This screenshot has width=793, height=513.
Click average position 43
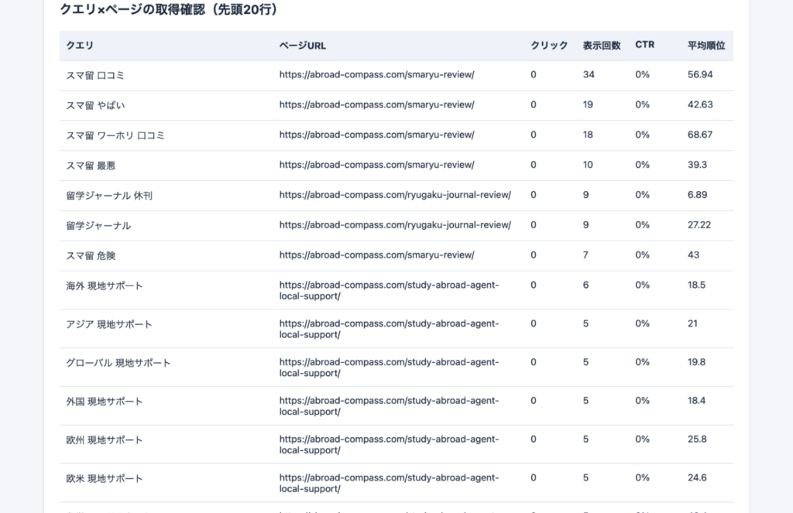693,255
